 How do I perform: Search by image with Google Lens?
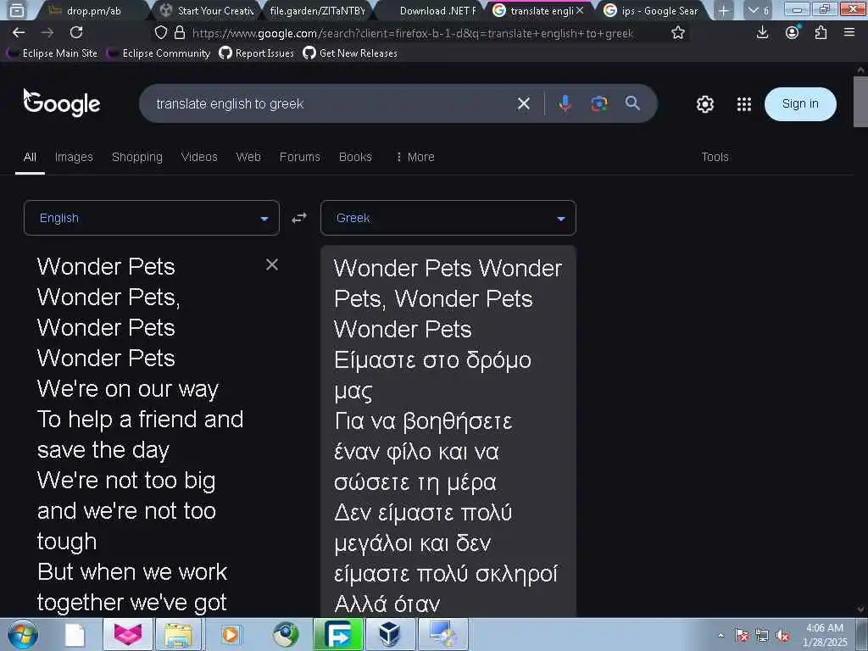[599, 103]
